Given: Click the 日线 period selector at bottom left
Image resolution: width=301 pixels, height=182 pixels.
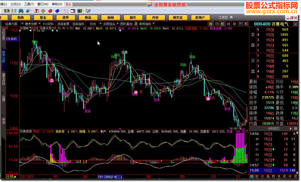Looking at the screenshot, I should [11, 177].
